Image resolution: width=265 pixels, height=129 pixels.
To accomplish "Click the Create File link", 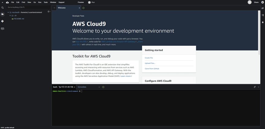I will pos(149,58).
